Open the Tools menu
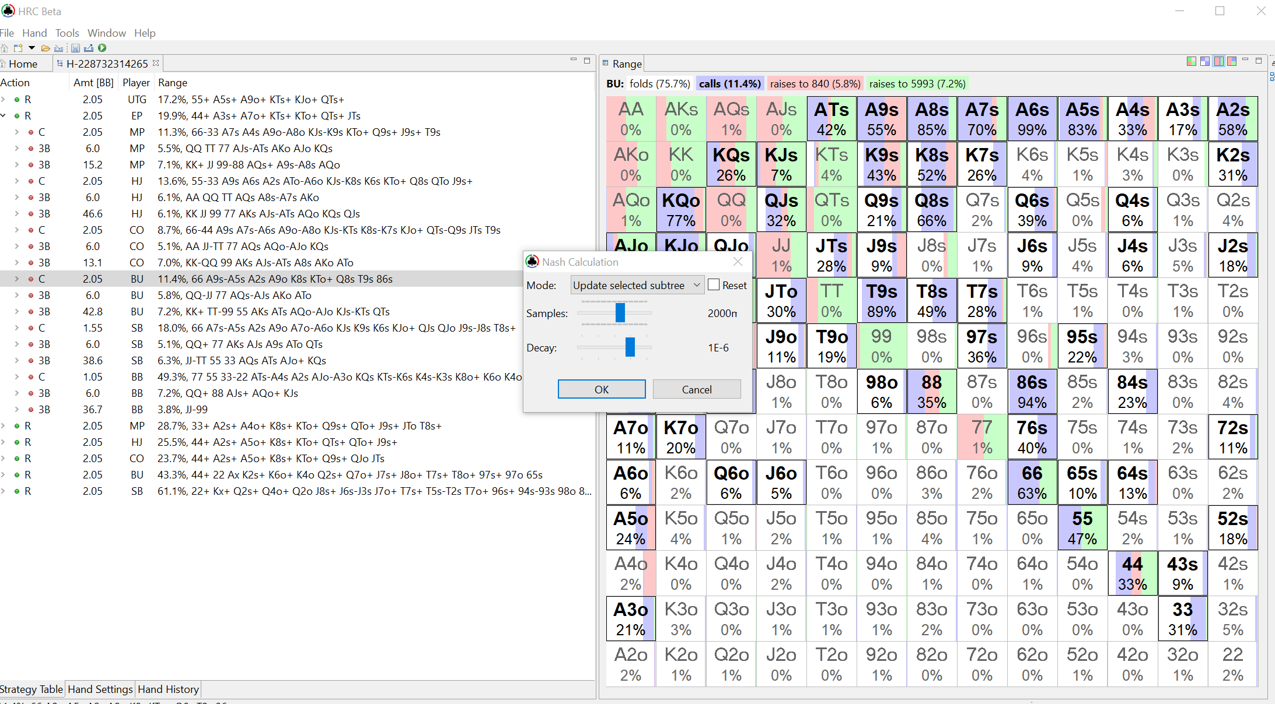1275x704 pixels. (67, 33)
